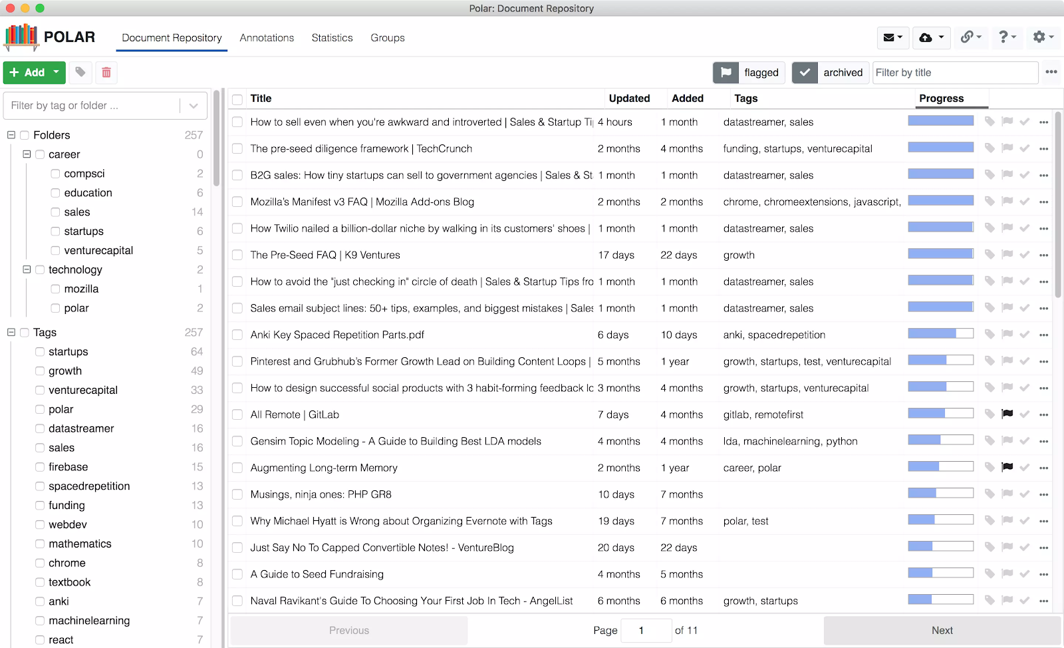The height and width of the screenshot is (648, 1064).
Task: Open the top-right ellipsis options menu
Action: point(1051,72)
